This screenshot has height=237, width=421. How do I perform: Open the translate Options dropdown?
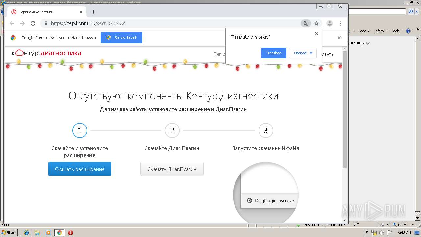[303, 53]
